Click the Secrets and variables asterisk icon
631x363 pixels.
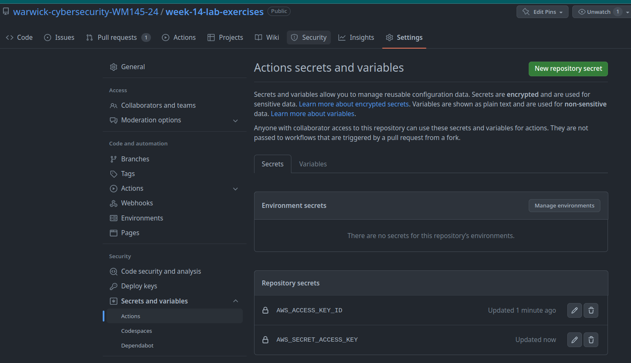(x=114, y=301)
